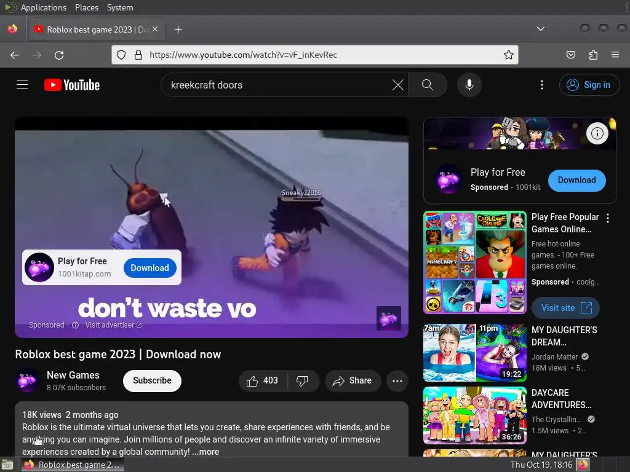Like the video with thumbs up

point(263,380)
